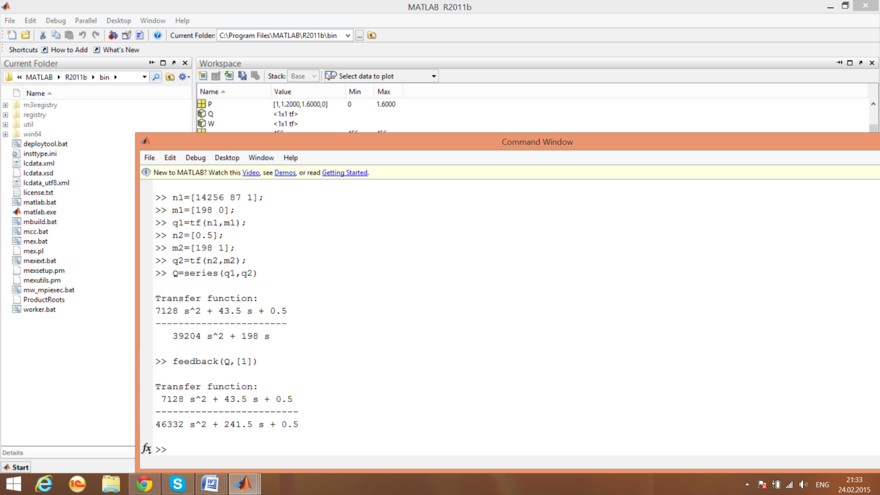
Task: Select license.txt file
Action: [38, 192]
